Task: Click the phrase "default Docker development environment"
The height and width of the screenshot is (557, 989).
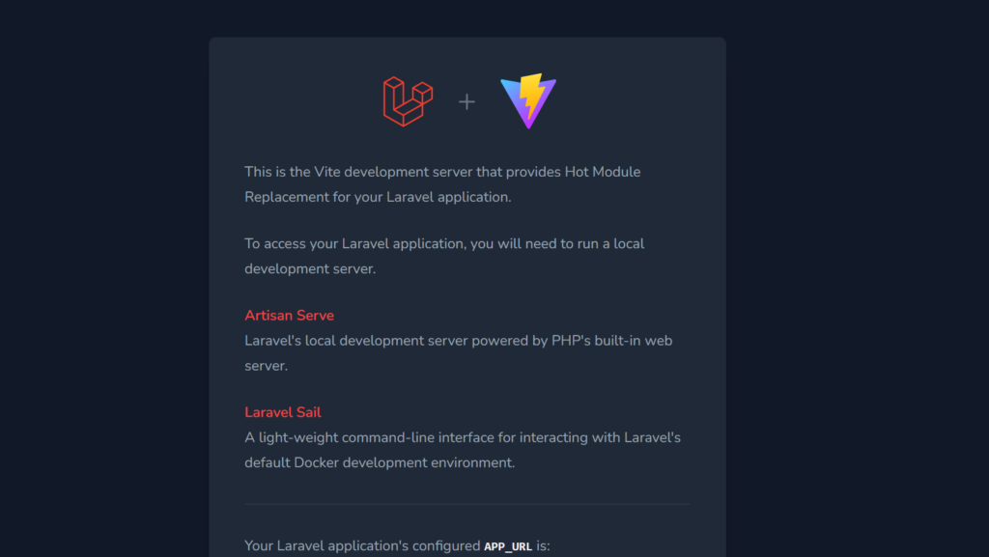Action: pyautogui.click(x=380, y=462)
